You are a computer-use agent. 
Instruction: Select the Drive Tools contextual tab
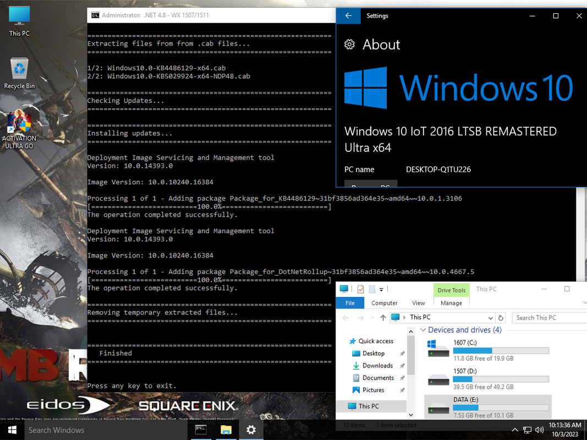pos(451,290)
